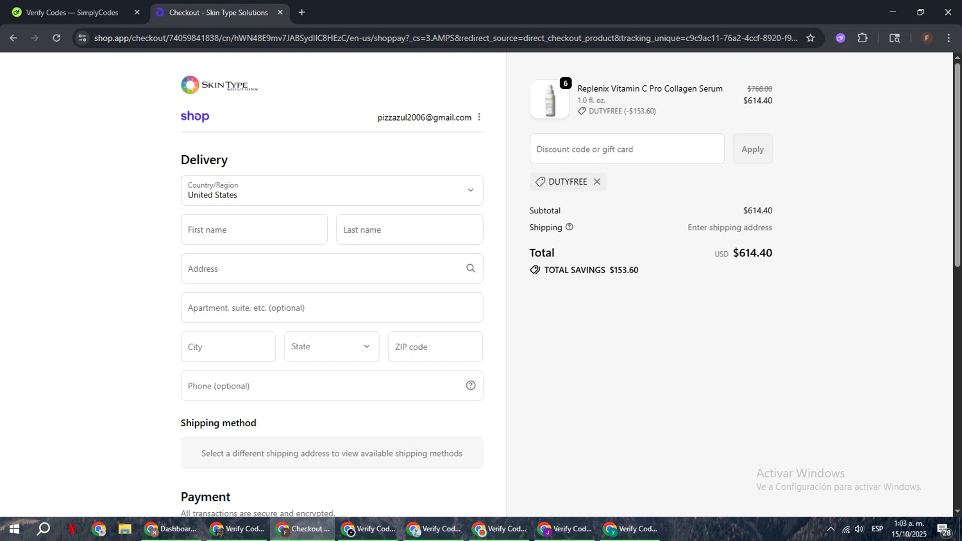Show hidden system tray icons
This screenshot has width=962, height=541.
tap(831, 529)
